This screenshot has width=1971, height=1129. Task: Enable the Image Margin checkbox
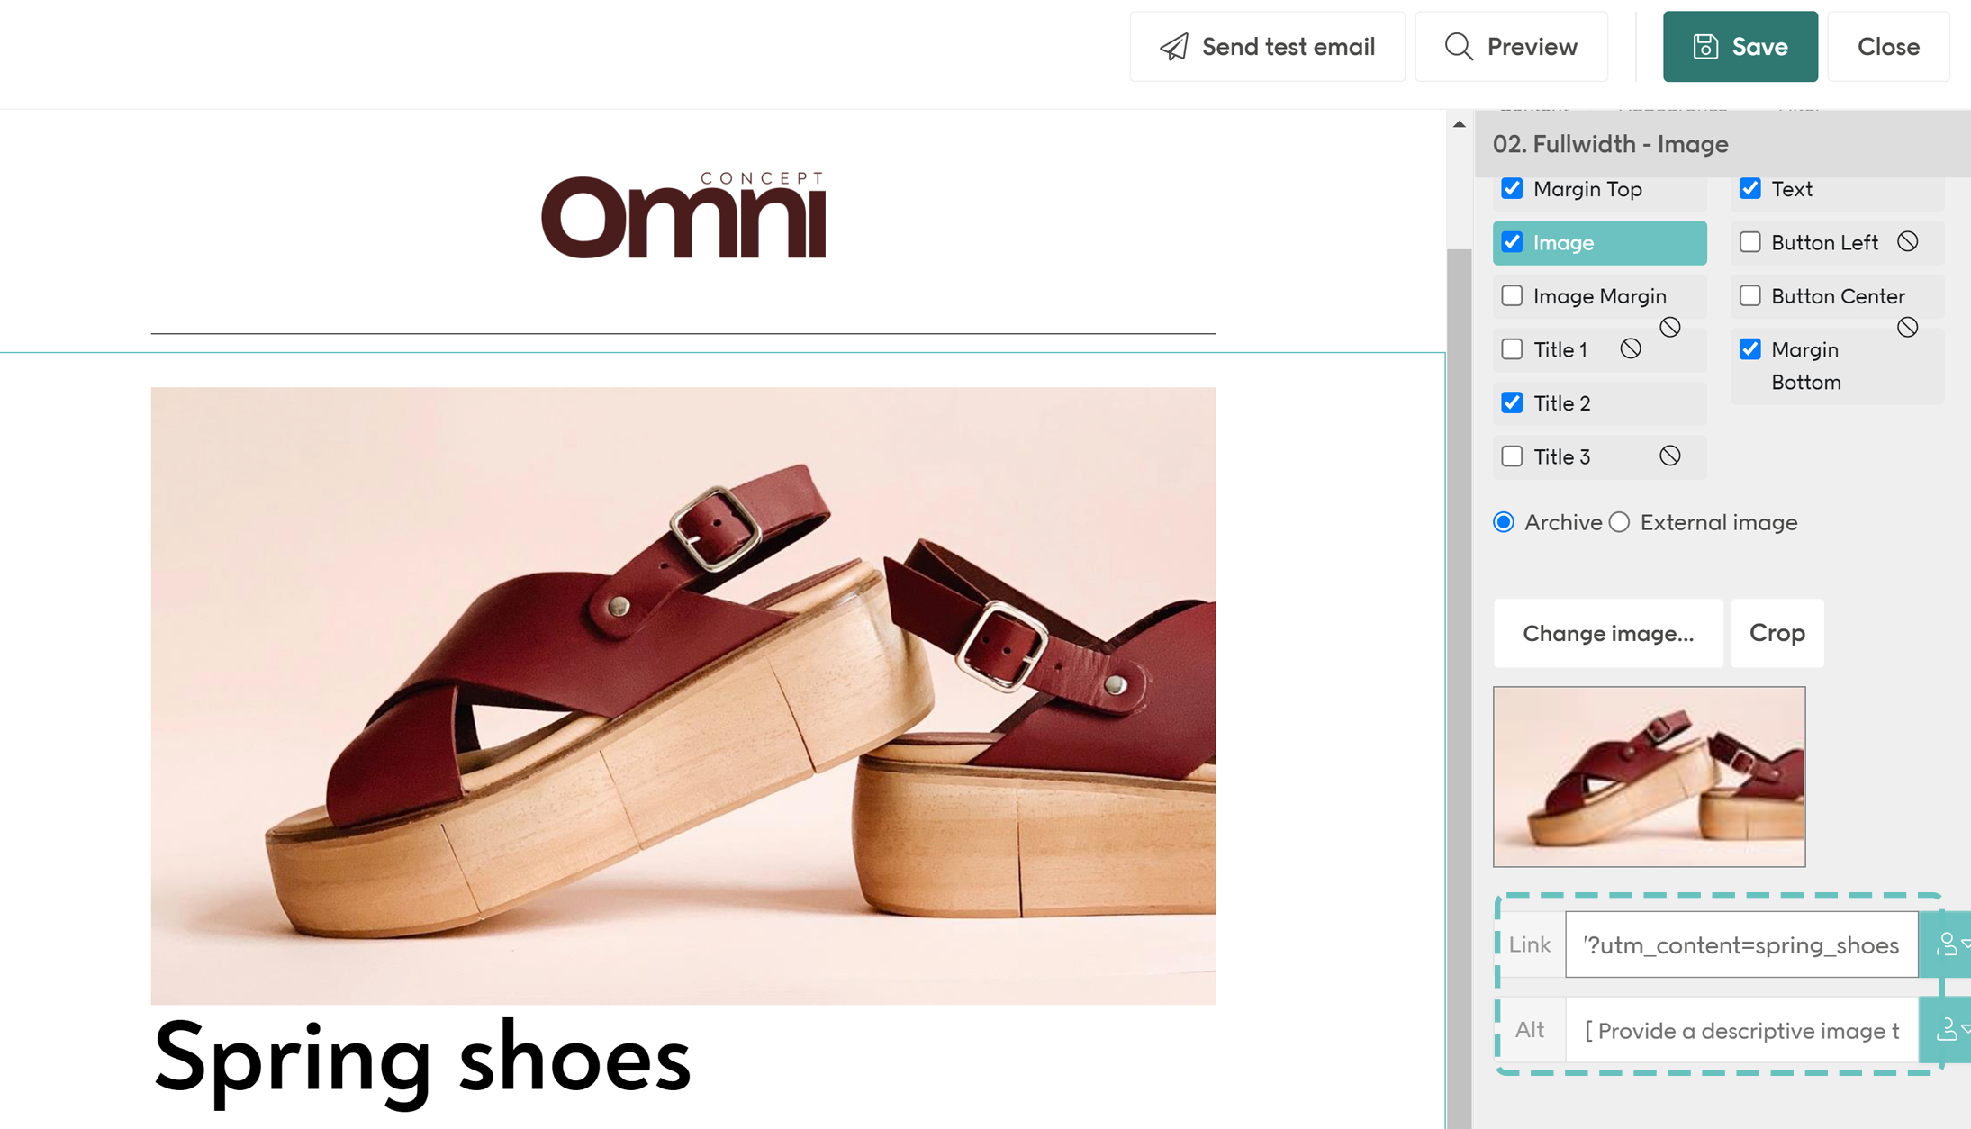point(1512,295)
